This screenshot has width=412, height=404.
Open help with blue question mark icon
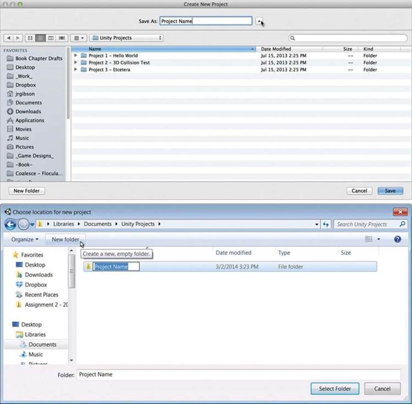click(397, 239)
